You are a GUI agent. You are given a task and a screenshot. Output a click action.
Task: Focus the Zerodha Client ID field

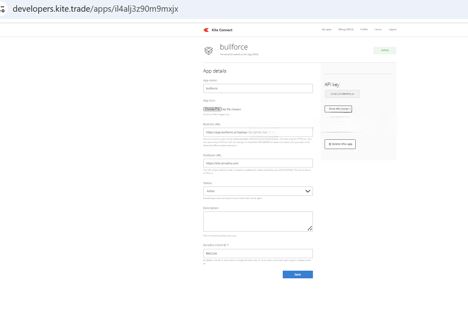[x=258, y=253]
